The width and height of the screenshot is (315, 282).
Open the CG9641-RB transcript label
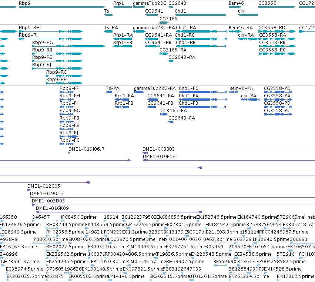(x=158, y=43)
